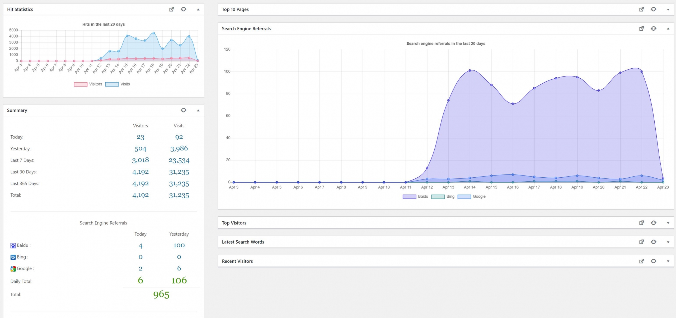Click Visits Apr 18 peak data point
The width and height of the screenshot is (676, 318).
coord(154,33)
